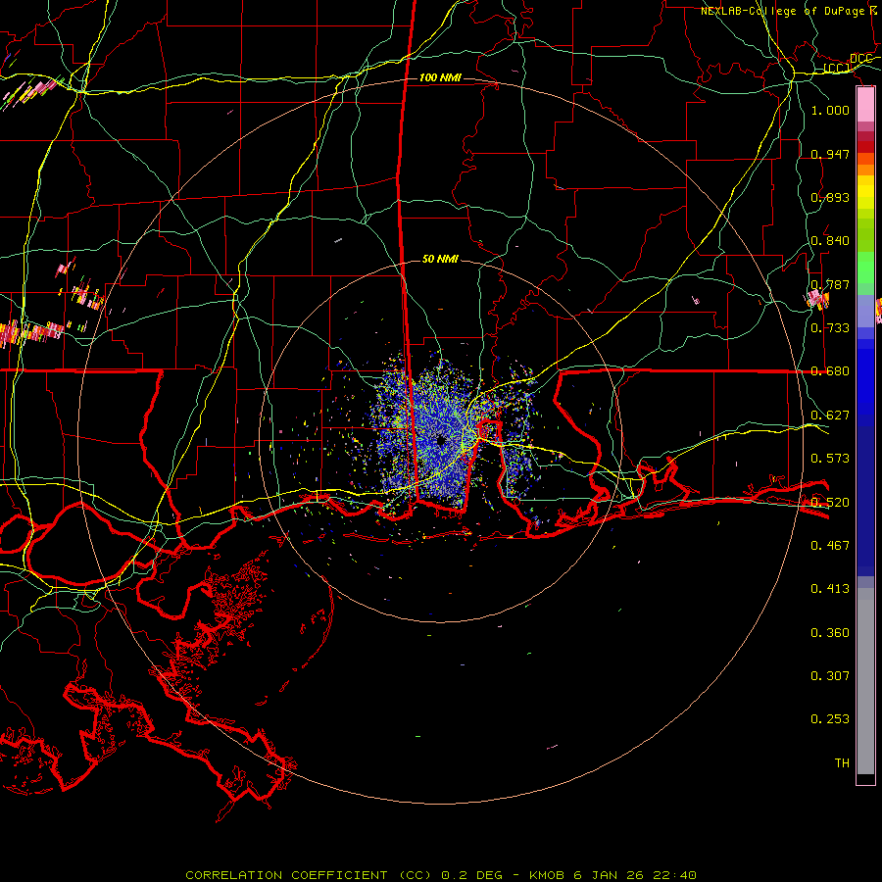Click the 0.840 color scale value

tap(830, 241)
